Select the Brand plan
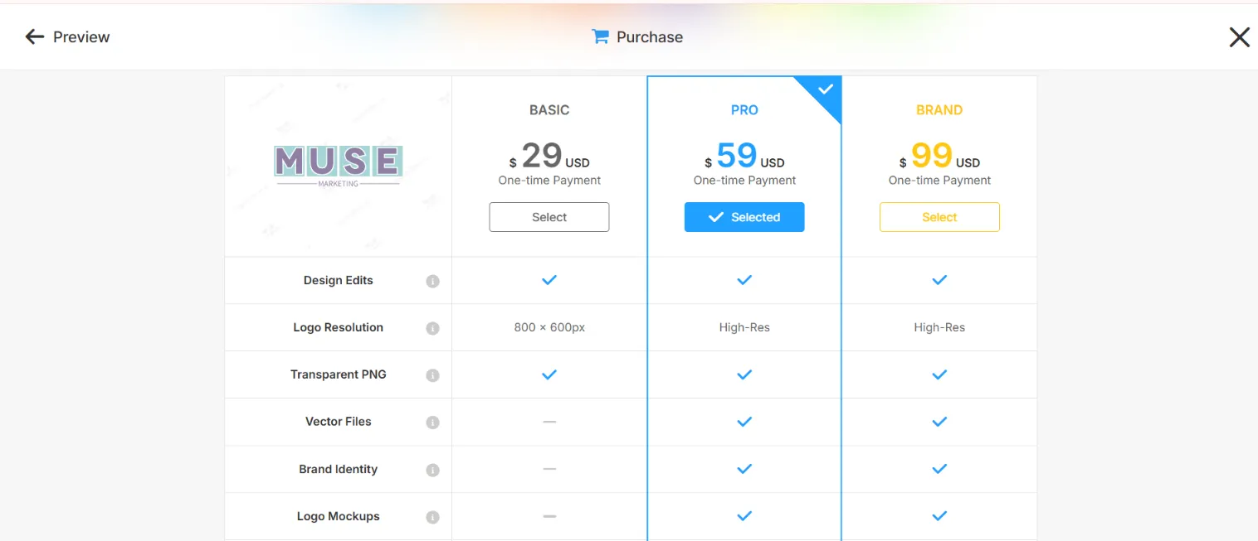This screenshot has height=541, width=1258. click(x=939, y=217)
